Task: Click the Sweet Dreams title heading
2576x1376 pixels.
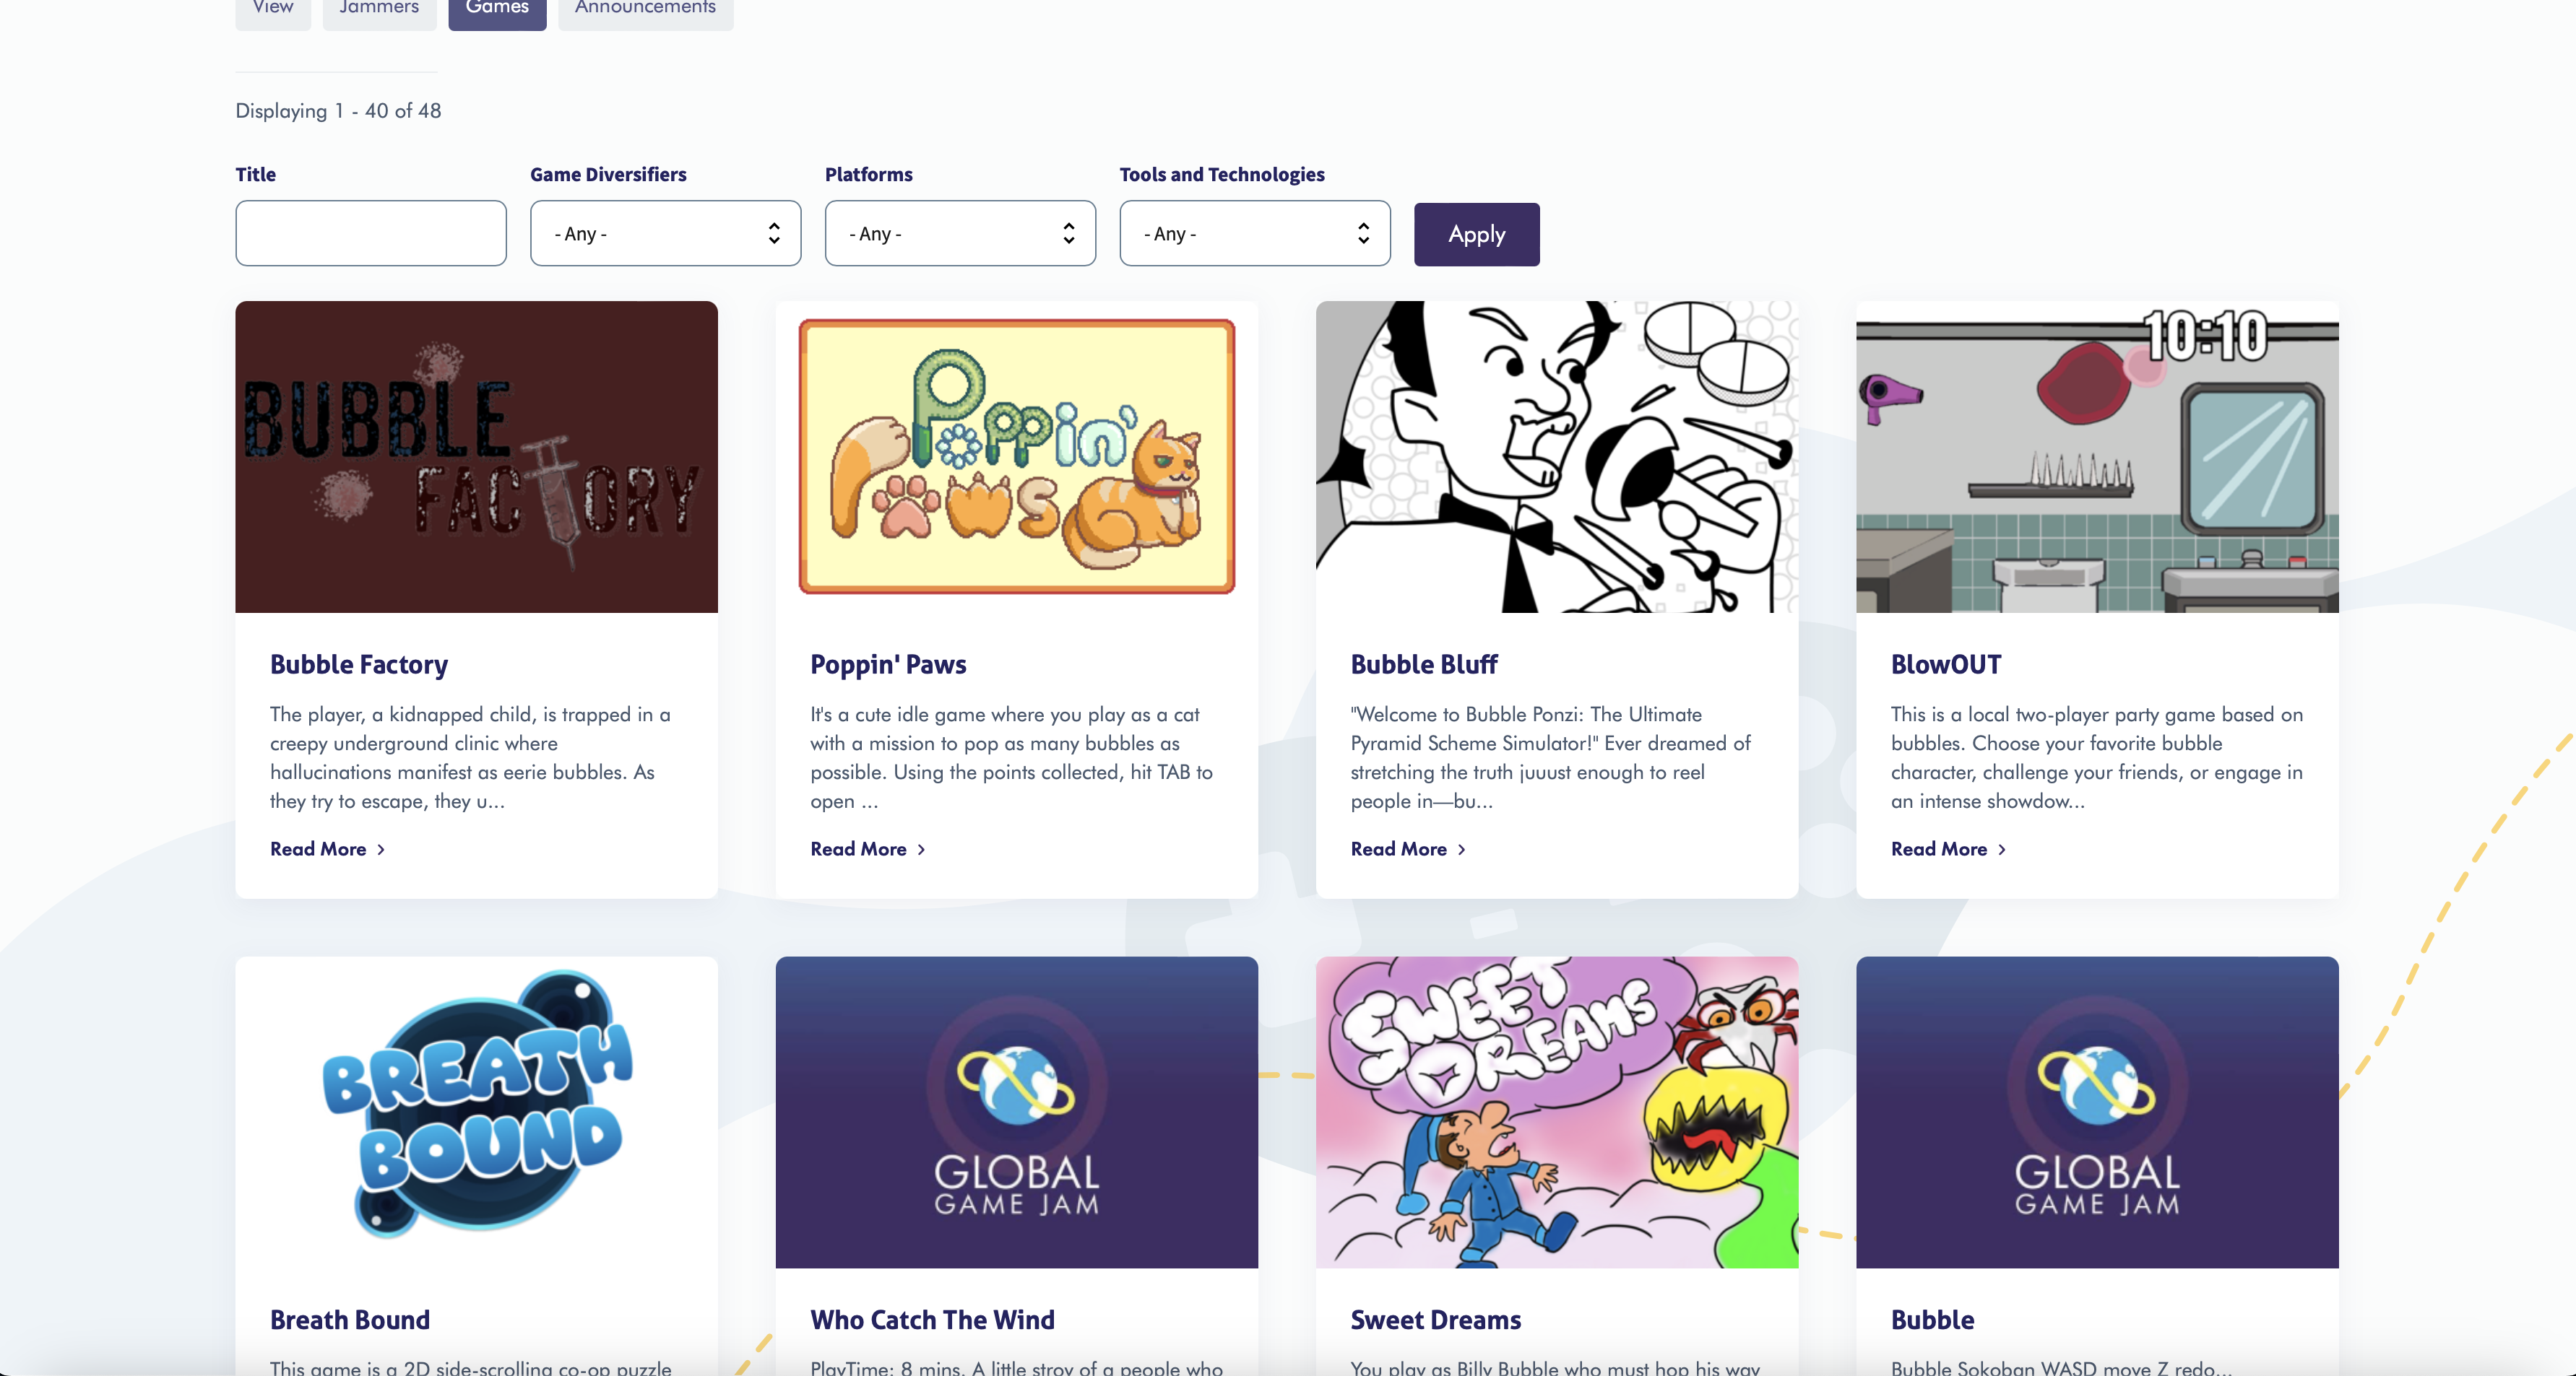Action: pos(1435,1320)
